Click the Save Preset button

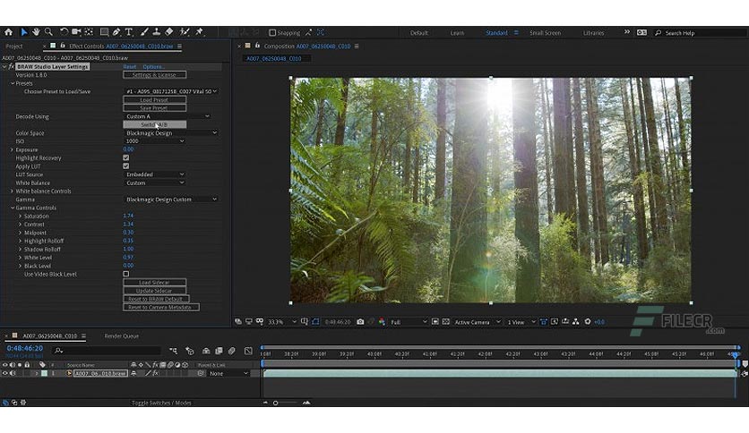tap(154, 107)
